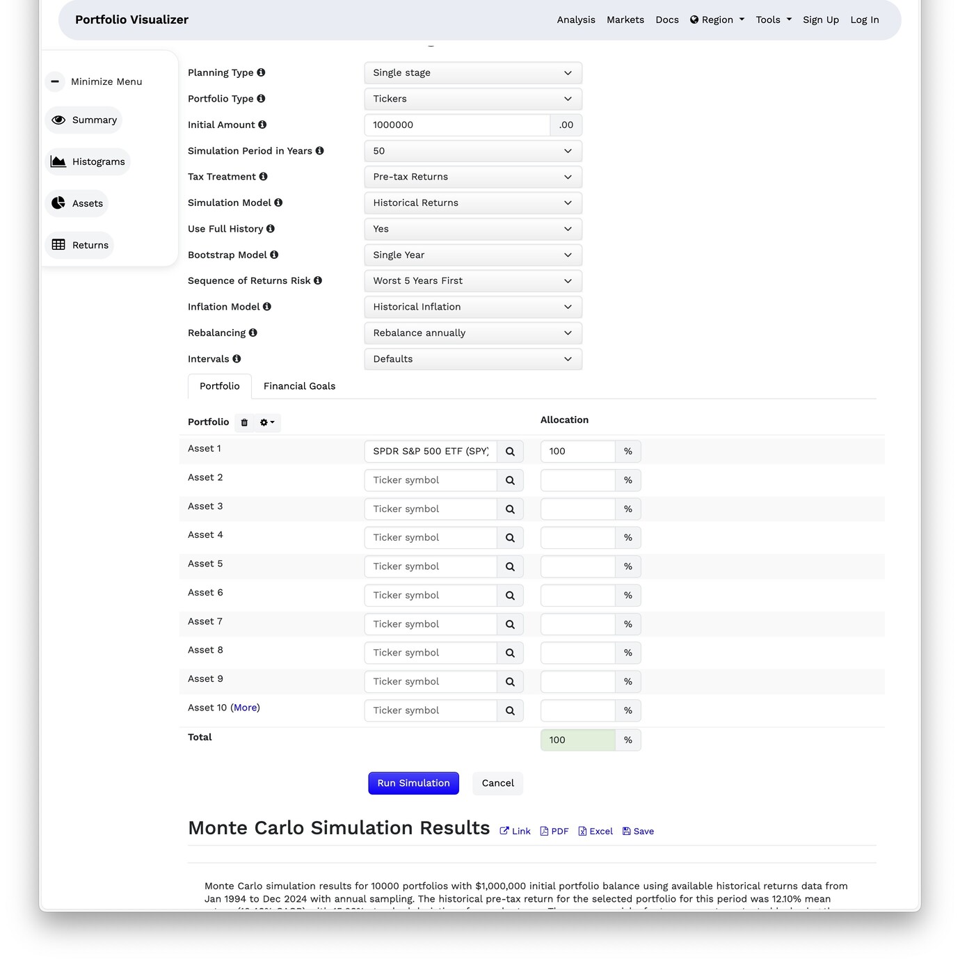
Task: Click the Sequence of Returns Risk info icon
Action: click(318, 280)
